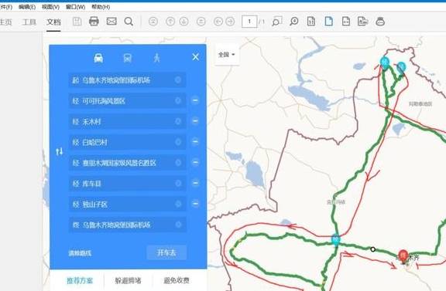
Task: Open the 帮助(H) menu
Action: click(101, 7)
